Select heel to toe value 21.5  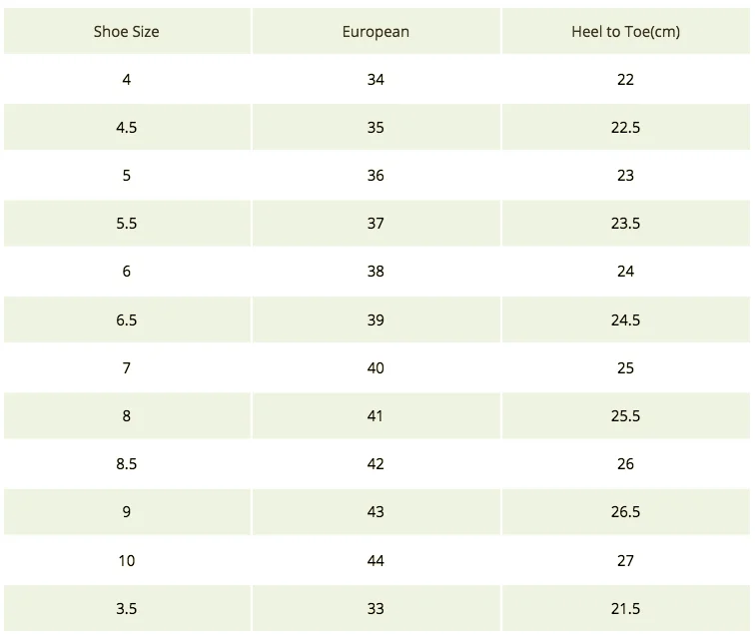point(625,608)
